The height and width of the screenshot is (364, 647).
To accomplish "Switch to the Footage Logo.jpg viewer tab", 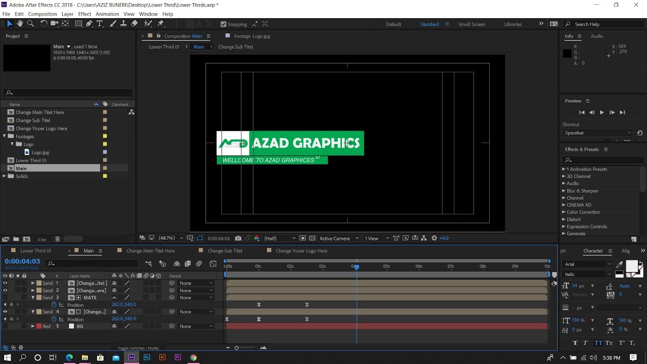I will pyautogui.click(x=252, y=36).
